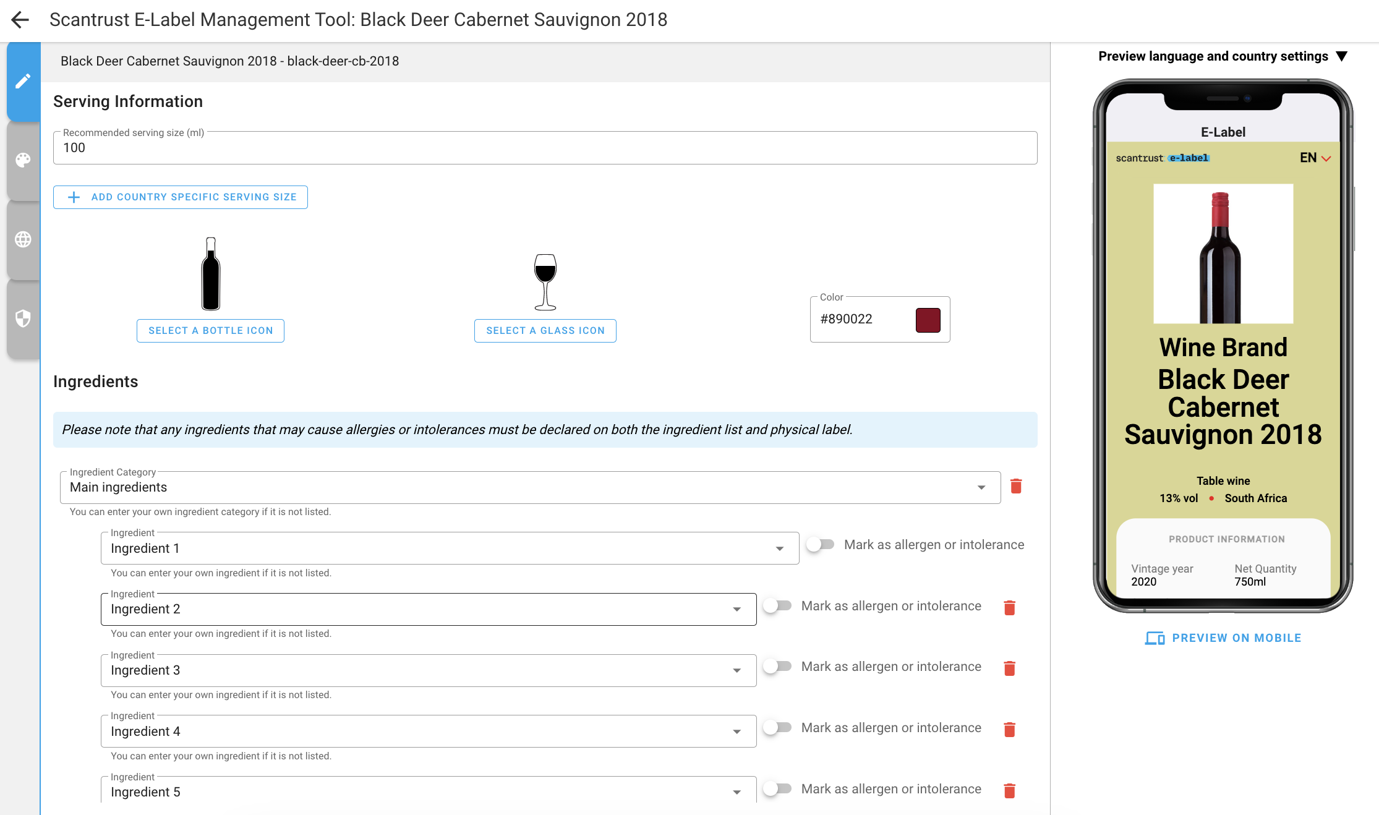The height and width of the screenshot is (815, 1379).
Task: Toggle allergen switch for Ingredient 4
Action: coord(777,728)
